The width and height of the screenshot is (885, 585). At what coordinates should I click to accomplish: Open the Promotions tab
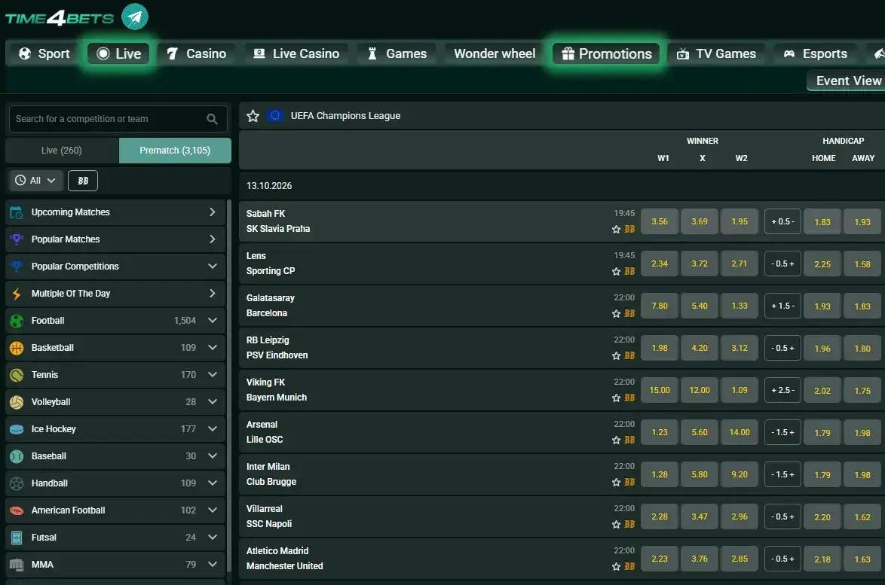pyautogui.click(x=606, y=53)
